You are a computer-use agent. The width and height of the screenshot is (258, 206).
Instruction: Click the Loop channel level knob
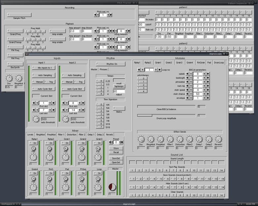coord(98,187)
